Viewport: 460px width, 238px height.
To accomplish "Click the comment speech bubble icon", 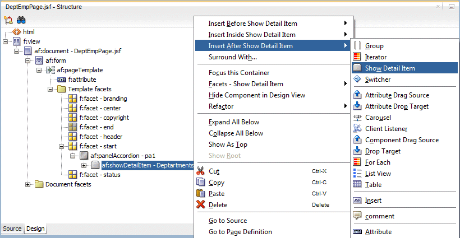I will tap(357, 216).
